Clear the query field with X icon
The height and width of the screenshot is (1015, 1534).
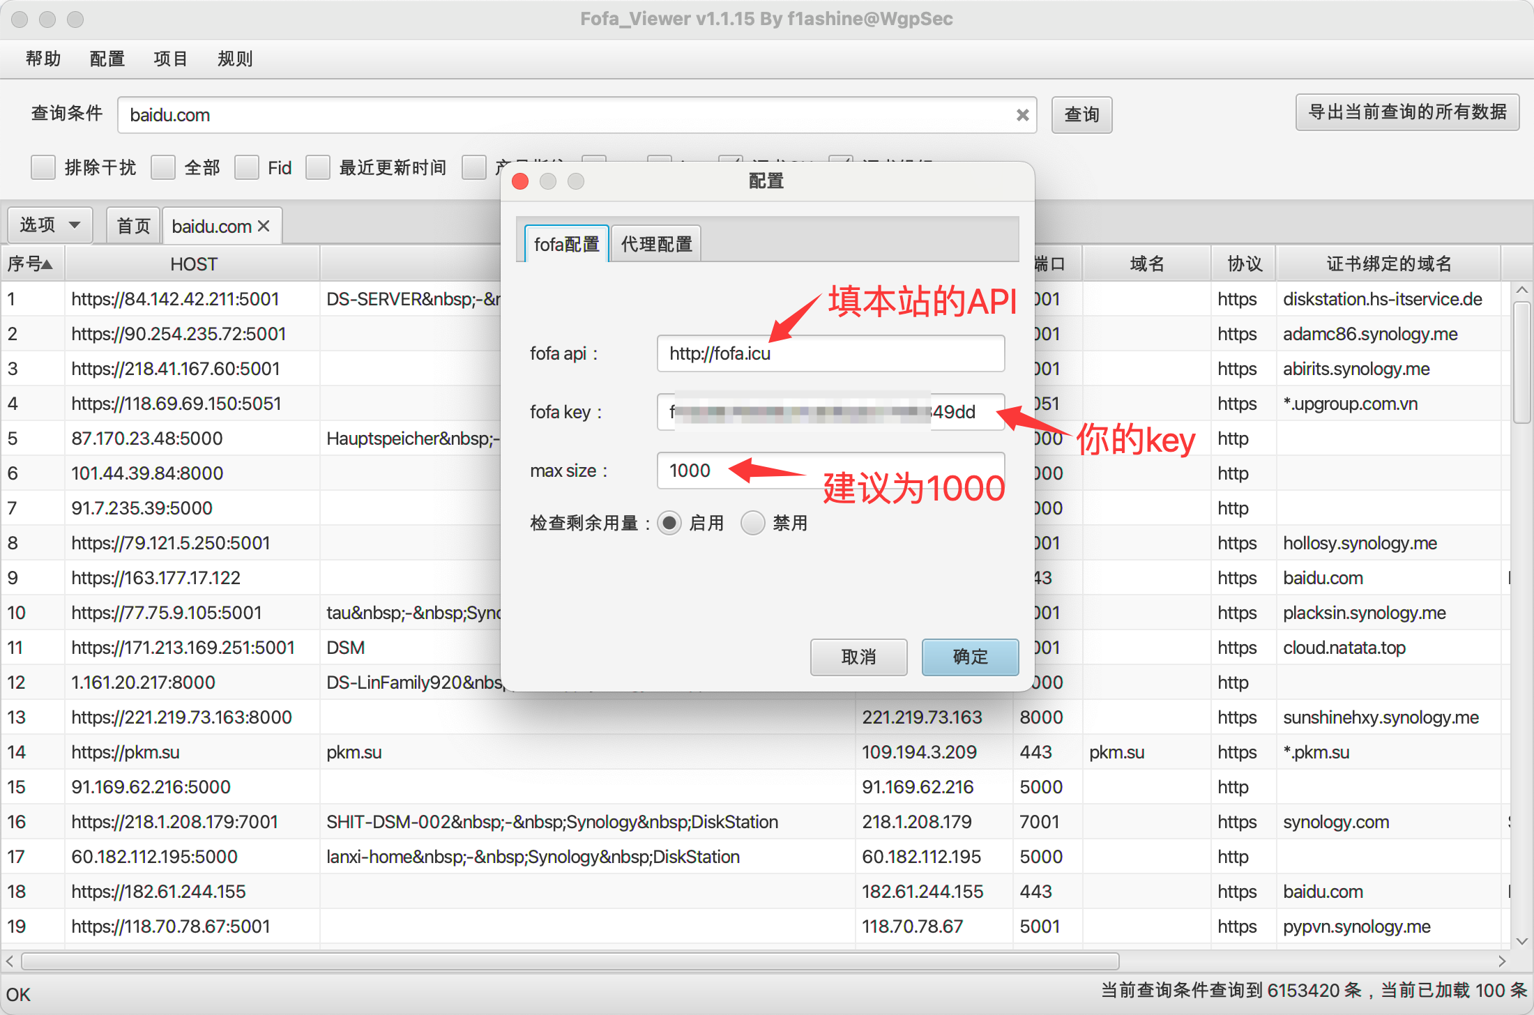[x=1022, y=115]
